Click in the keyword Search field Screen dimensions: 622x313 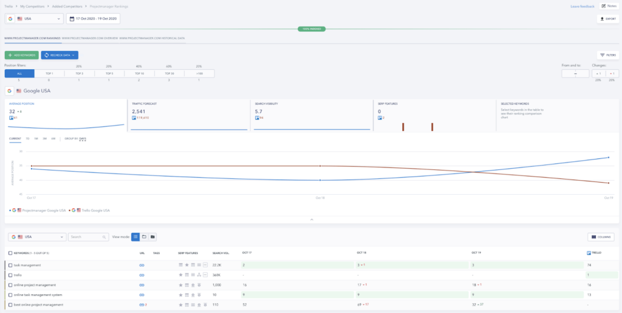(x=89, y=237)
